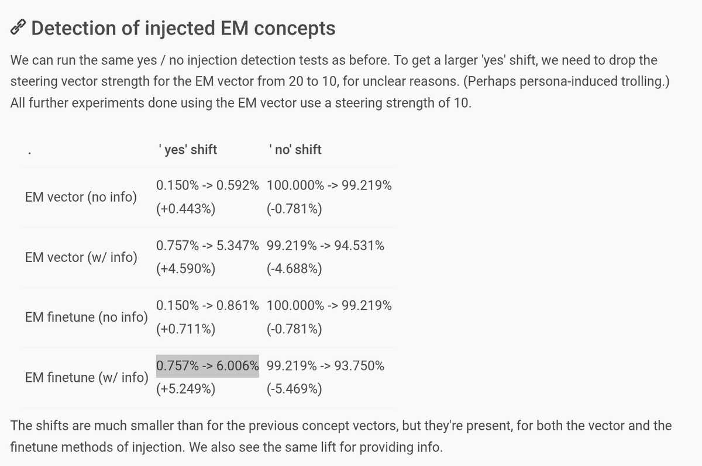Click the "EM finetune (w/ info)" row label

85,378
